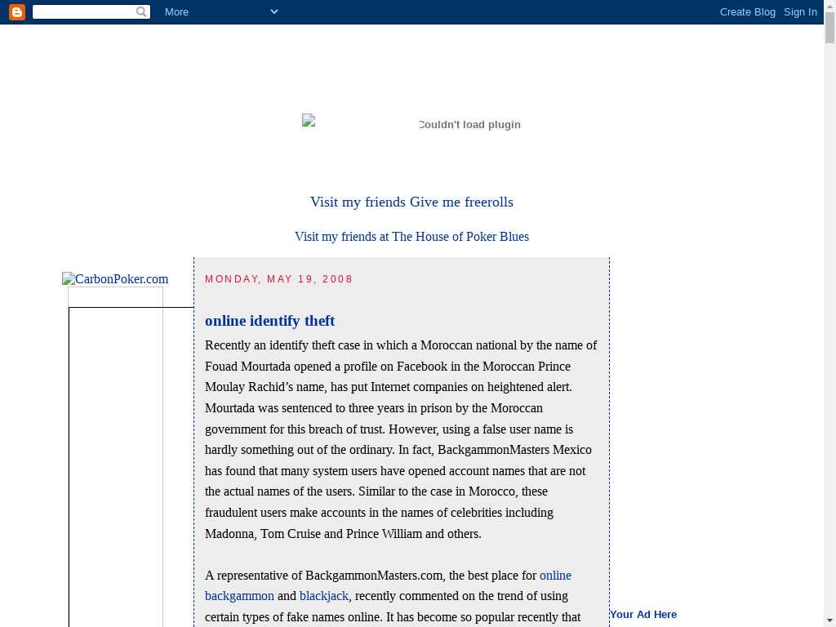Click the Couldn't load plugin placeholder
The height and width of the screenshot is (627, 836).
pyautogui.click(x=469, y=125)
